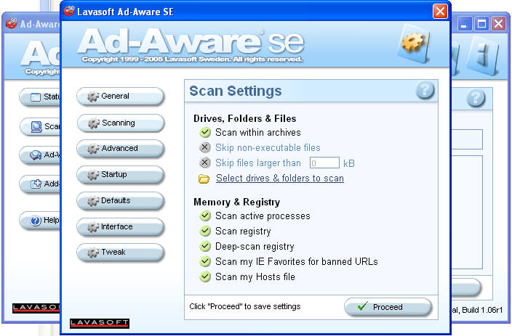
Task: Open the Interface settings section
Action: (120, 226)
